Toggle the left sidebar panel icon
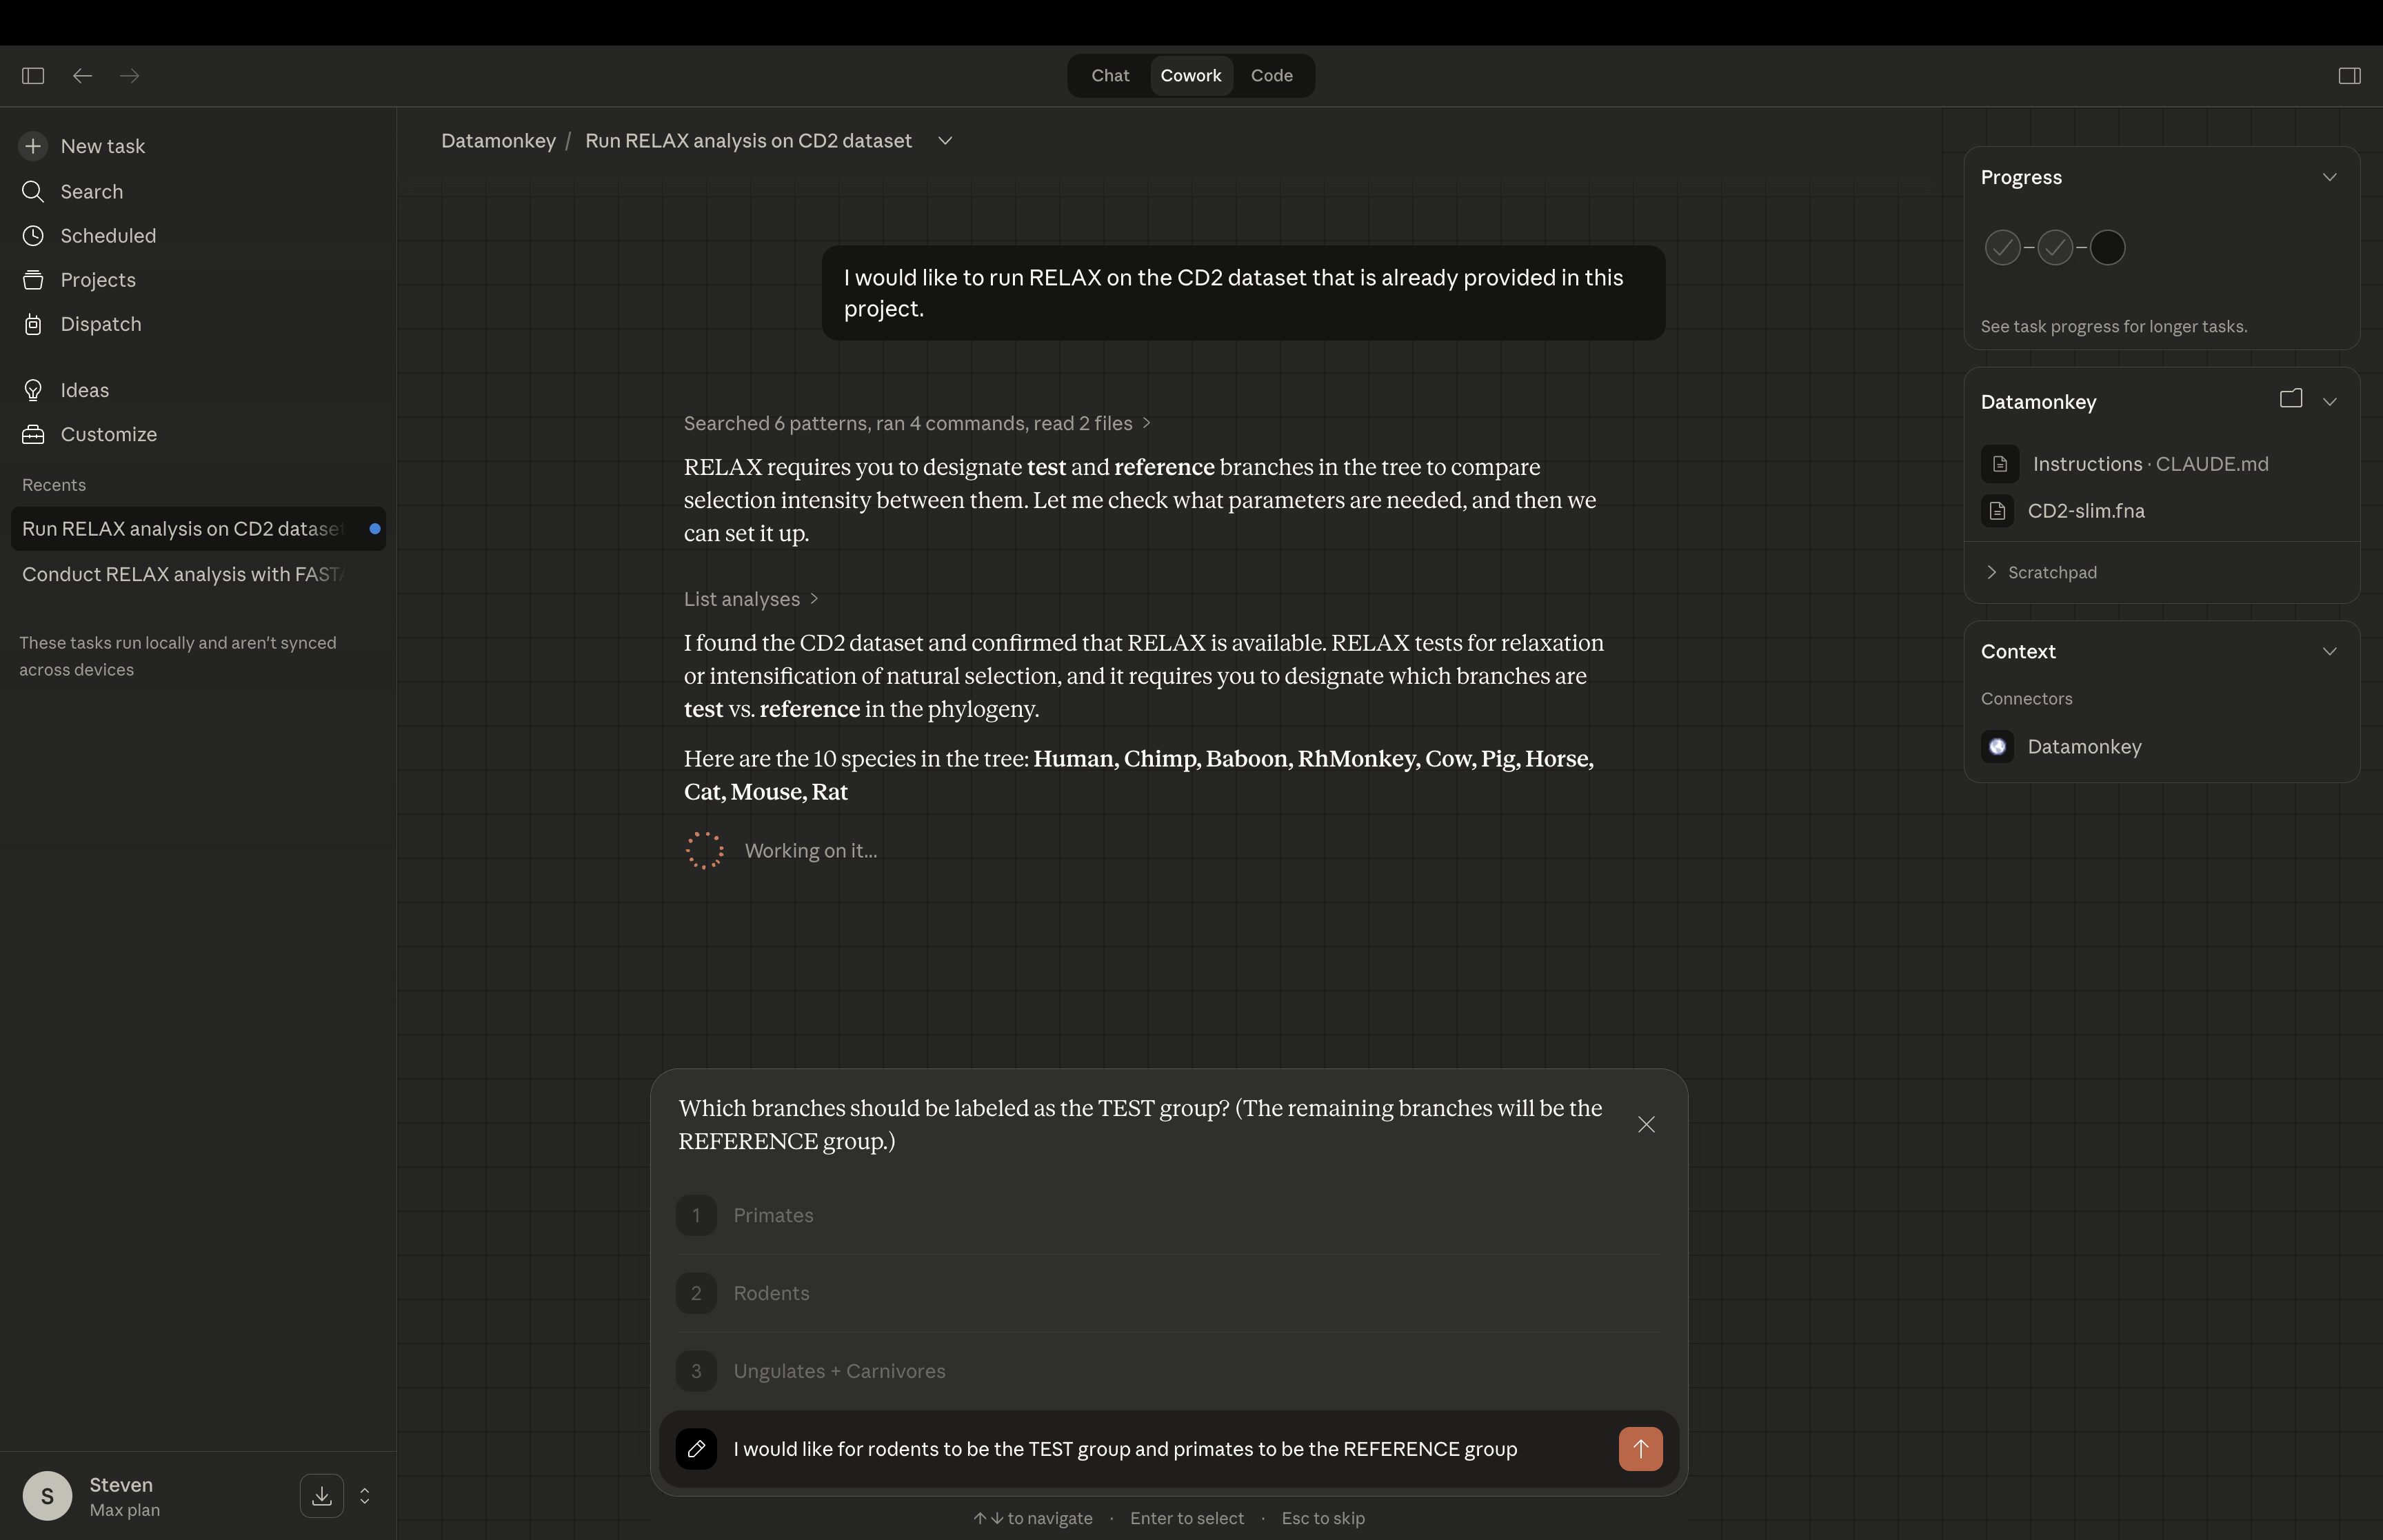2383x1540 pixels. (33, 75)
